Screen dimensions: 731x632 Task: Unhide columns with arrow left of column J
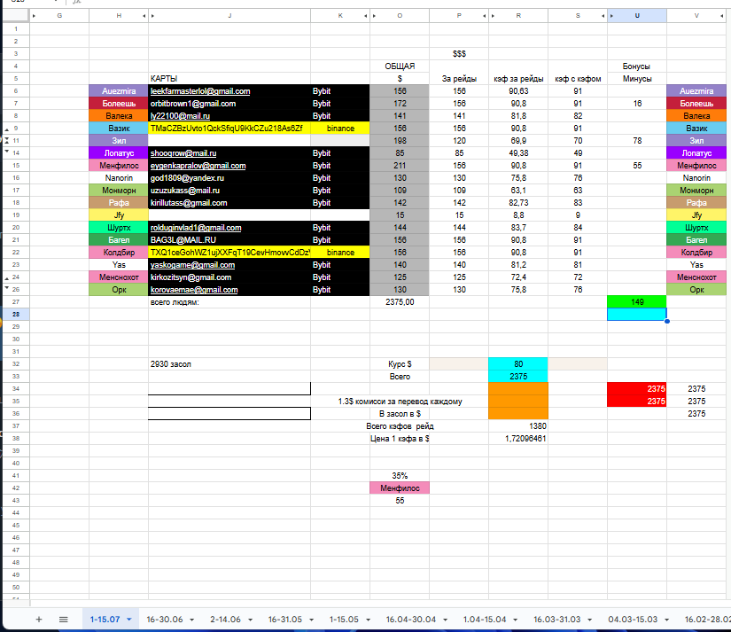coord(152,16)
